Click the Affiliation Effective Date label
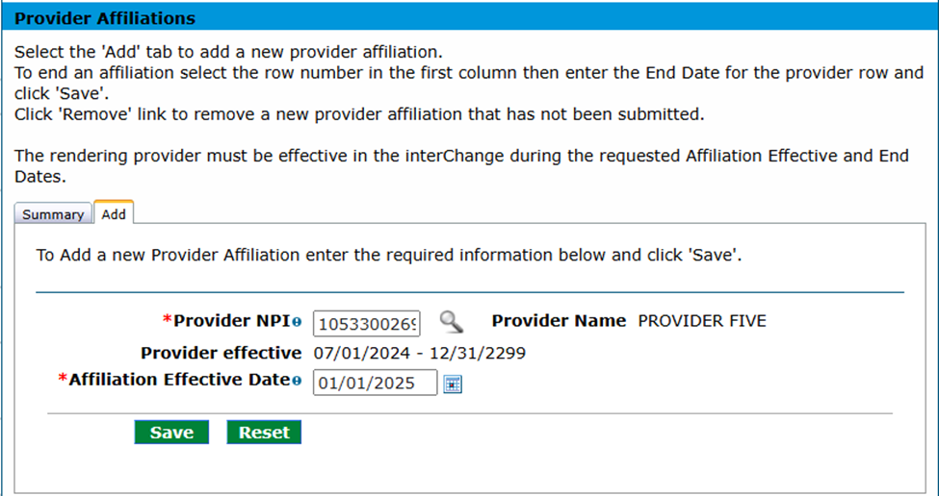 point(179,381)
